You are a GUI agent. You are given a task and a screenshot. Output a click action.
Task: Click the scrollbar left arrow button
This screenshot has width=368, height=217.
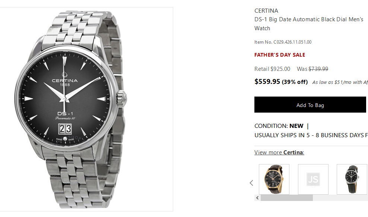click(257, 198)
